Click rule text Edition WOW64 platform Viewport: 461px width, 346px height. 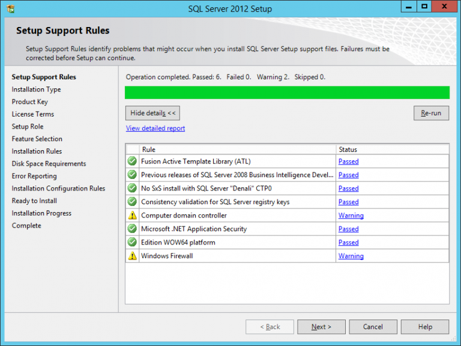[x=178, y=243]
